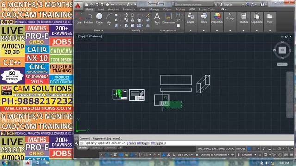The image size is (296, 166).
Task: Open the Utilities panel dropdown
Action: 244,31
